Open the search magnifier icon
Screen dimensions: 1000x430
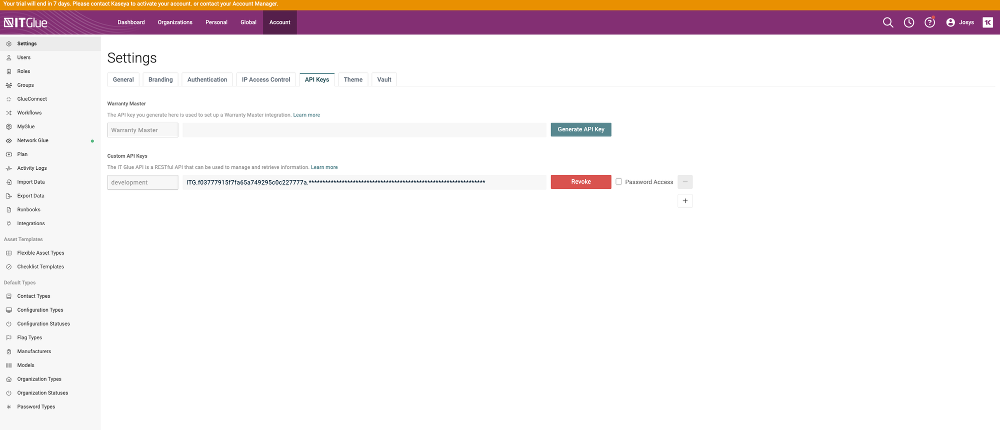coord(888,22)
